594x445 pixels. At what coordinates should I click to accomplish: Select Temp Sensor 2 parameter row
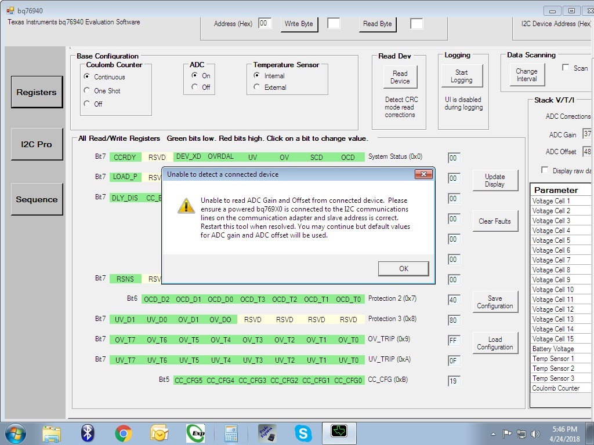point(561,368)
